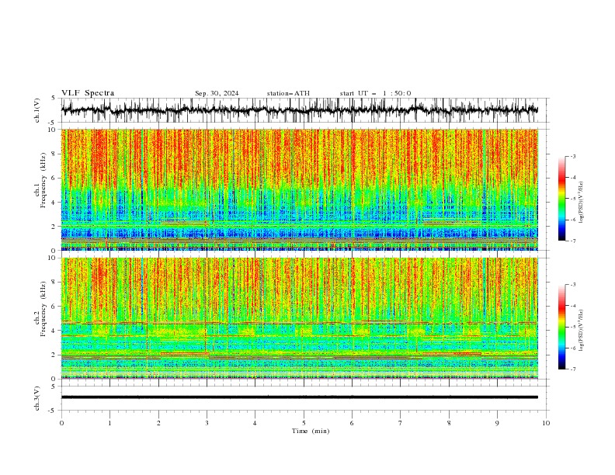Image resolution: width=615 pixels, height=475 pixels.
Task: Click the ch.3 flat voltage trace
Action: (x=300, y=397)
